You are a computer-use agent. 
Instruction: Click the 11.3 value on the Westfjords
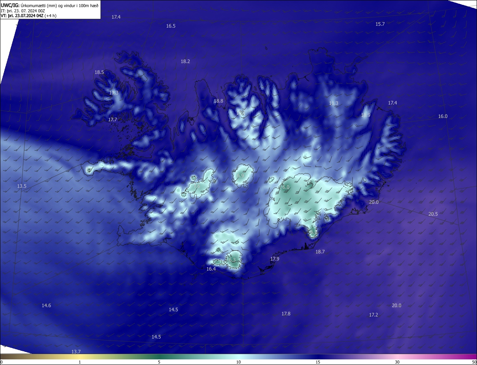pos(114,93)
